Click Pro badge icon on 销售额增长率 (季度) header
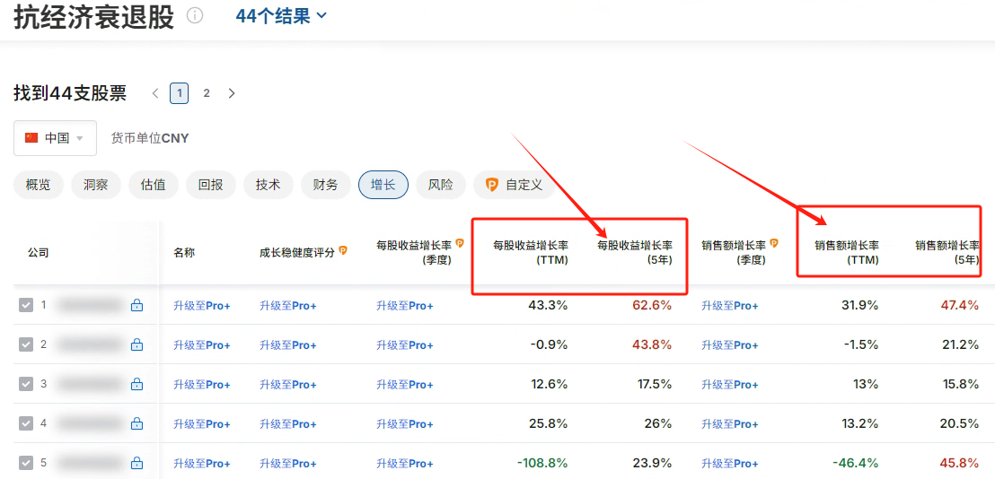The width and height of the screenshot is (995, 479). pyautogui.click(x=773, y=243)
